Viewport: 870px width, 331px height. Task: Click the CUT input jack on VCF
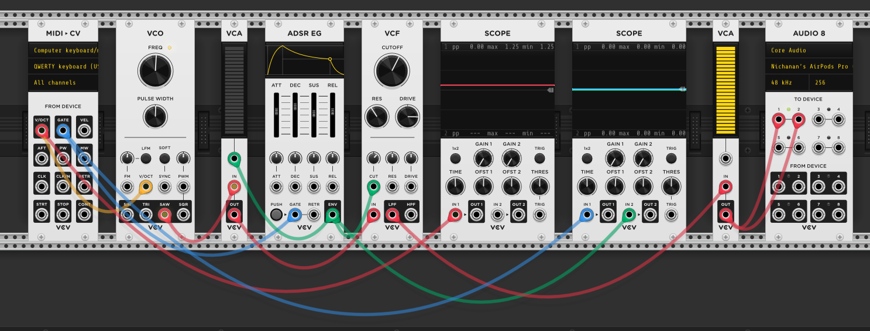click(373, 187)
